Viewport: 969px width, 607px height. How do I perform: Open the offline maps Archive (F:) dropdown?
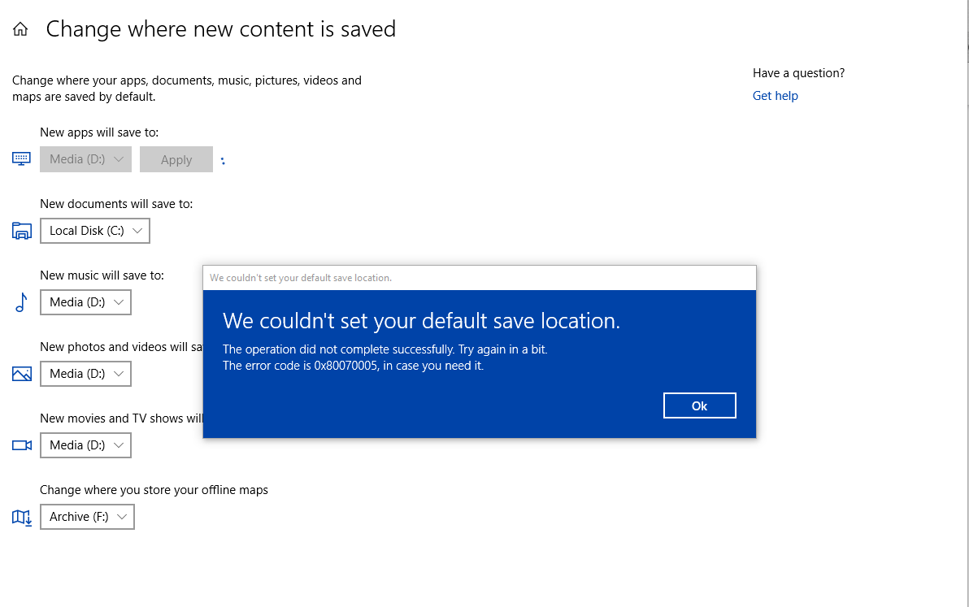click(87, 517)
